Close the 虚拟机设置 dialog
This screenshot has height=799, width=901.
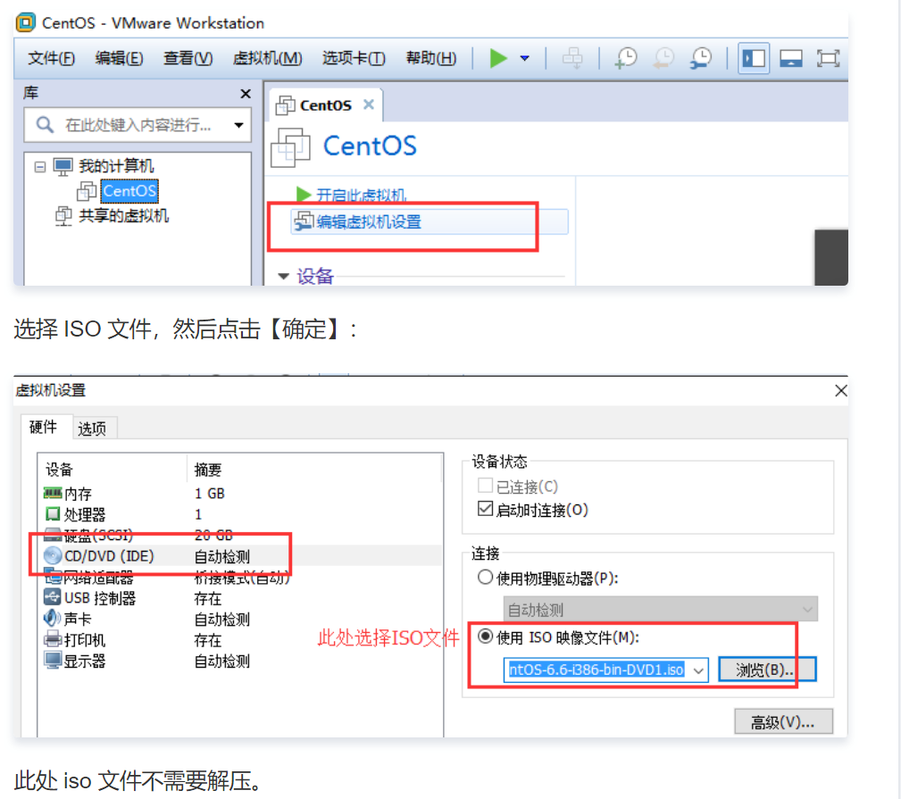[840, 391]
